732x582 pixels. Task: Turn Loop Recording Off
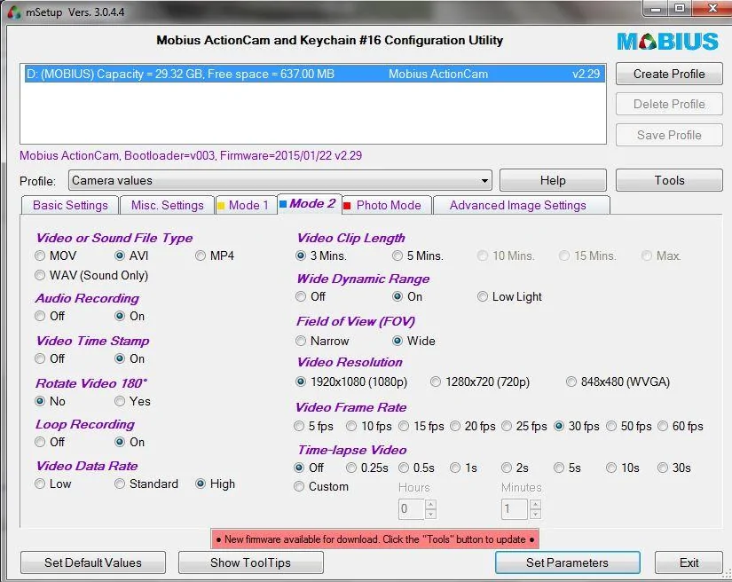(x=50, y=442)
